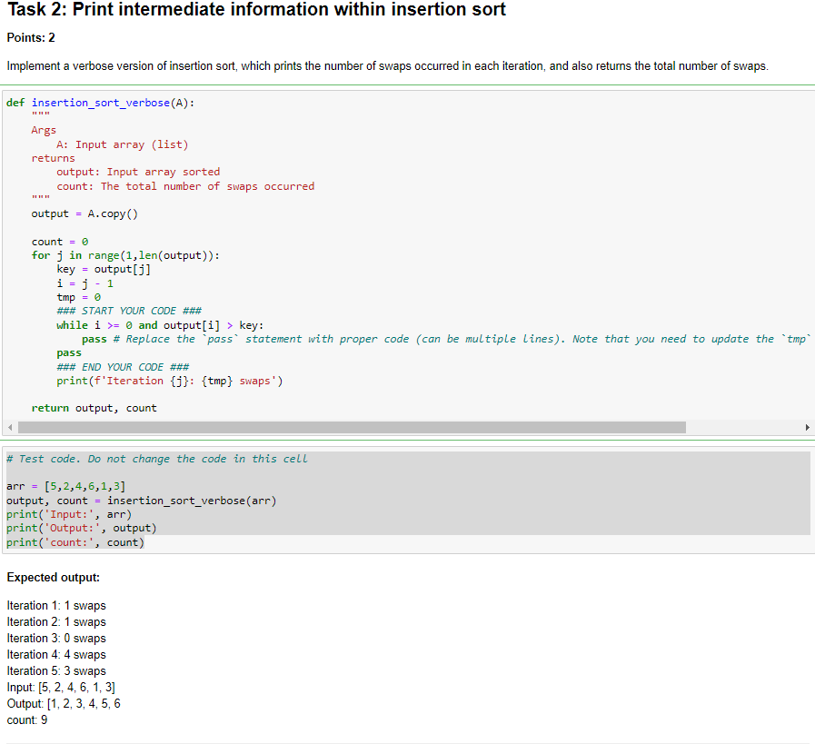The height and width of the screenshot is (744, 815).
Task: Click the 'output, count = insertion_sort_verbose(arr)' line
Action: (142, 501)
